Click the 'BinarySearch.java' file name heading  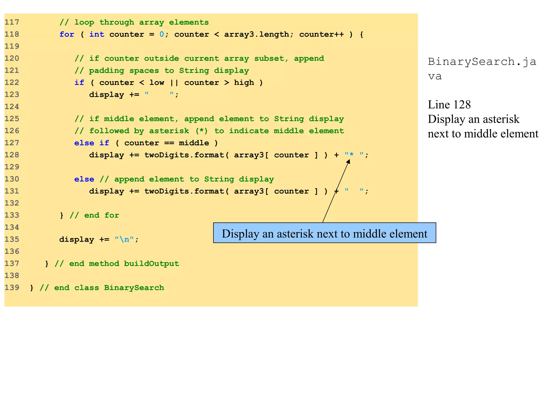[482, 69]
